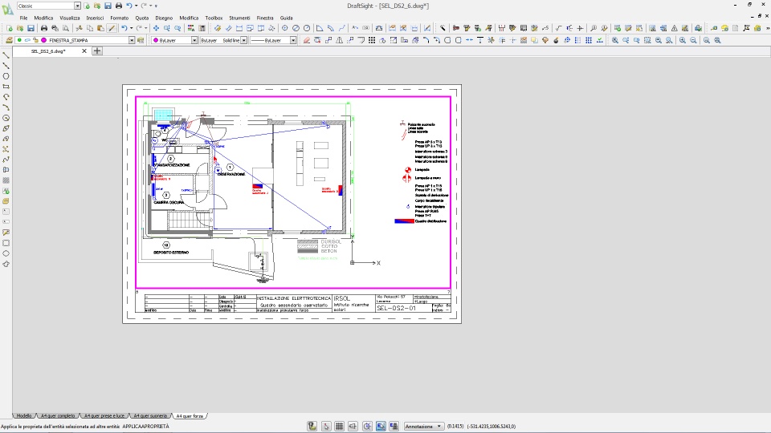Select the Line tool in the left toolbar
Viewport: 771px width, 433px height.
[x=6, y=55]
